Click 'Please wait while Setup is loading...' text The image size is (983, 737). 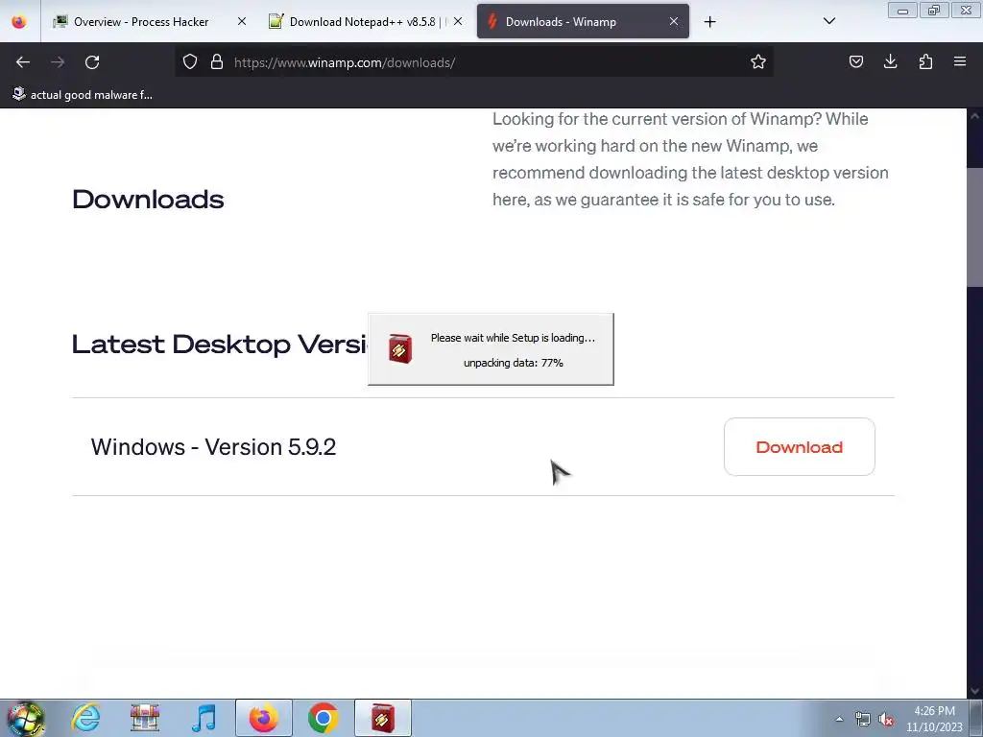pyautogui.click(x=513, y=338)
